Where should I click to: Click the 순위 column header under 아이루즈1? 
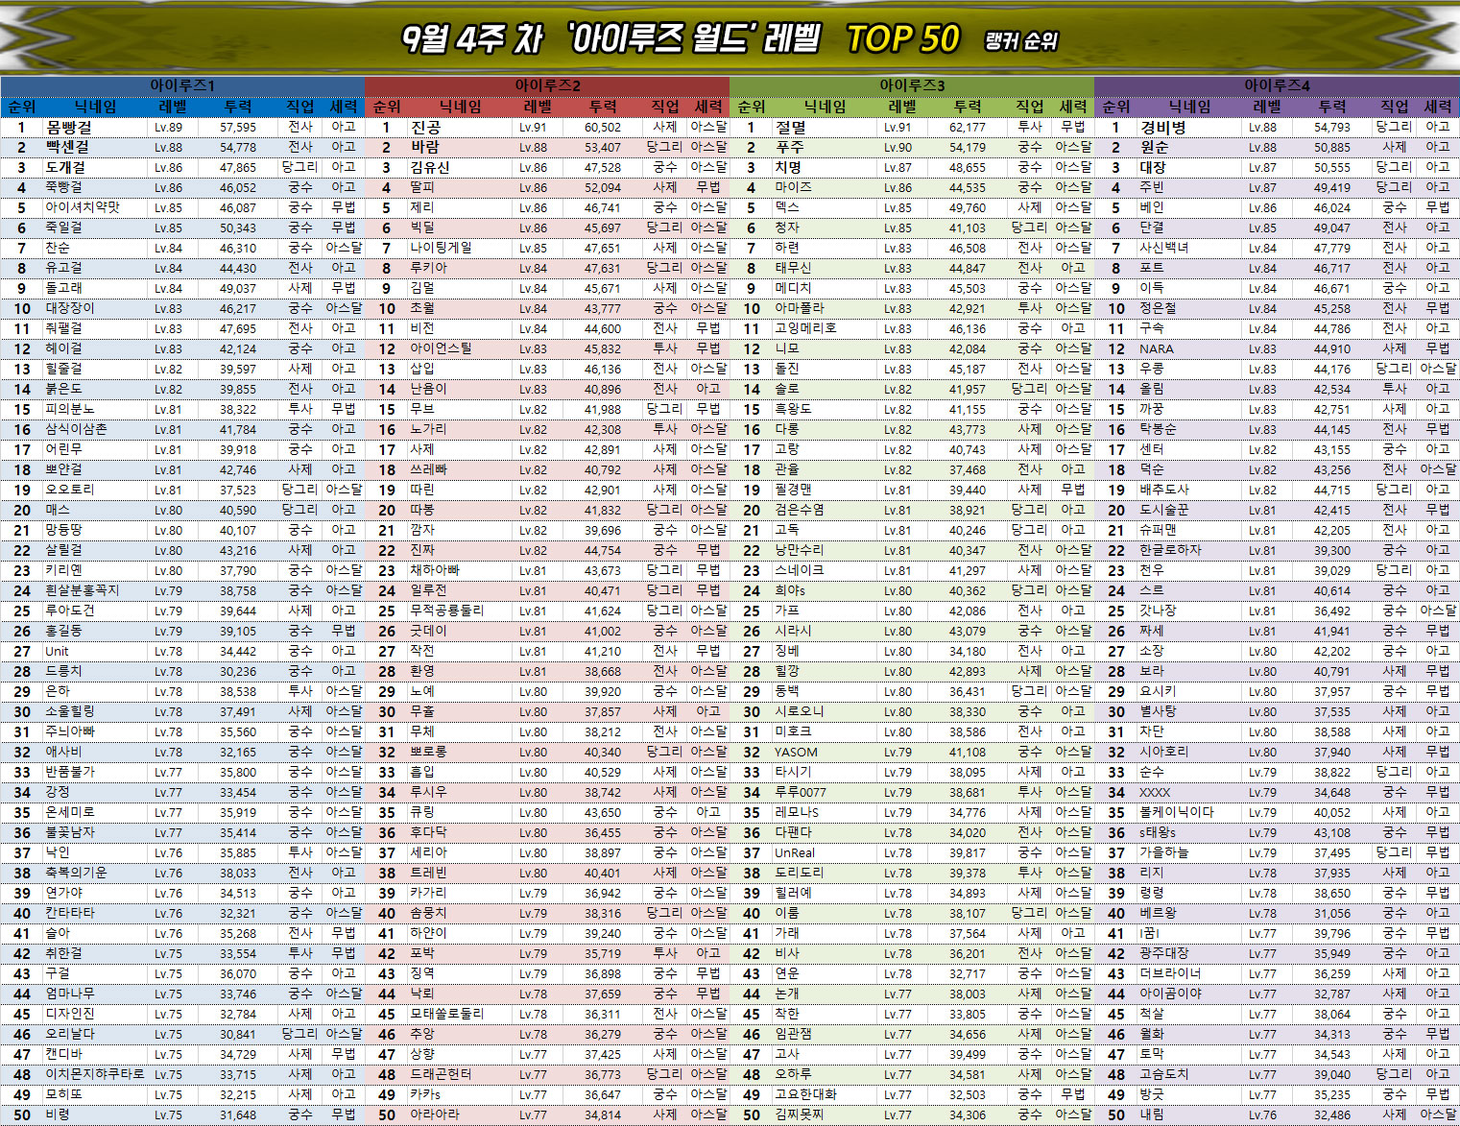pyautogui.click(x=22, y=107)
